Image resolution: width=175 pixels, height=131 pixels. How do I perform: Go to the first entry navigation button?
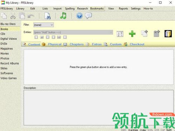click(36, 37)
